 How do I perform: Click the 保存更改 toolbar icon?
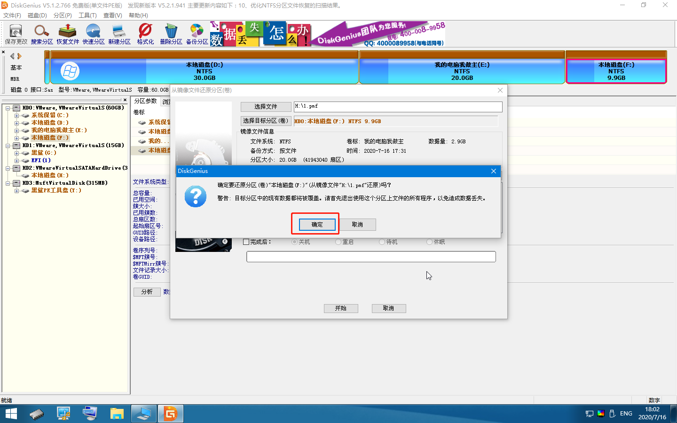(16, 34)
